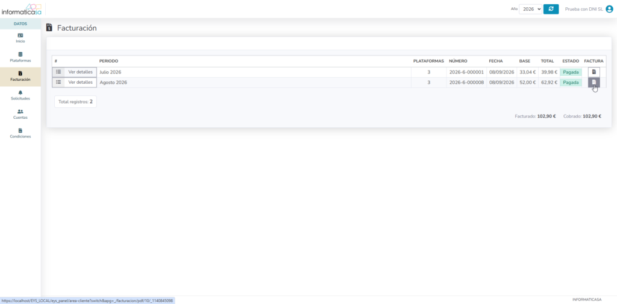Click the Facturación page heading
The width and height of the screenshot is (617, 304).
click(77, 28)
